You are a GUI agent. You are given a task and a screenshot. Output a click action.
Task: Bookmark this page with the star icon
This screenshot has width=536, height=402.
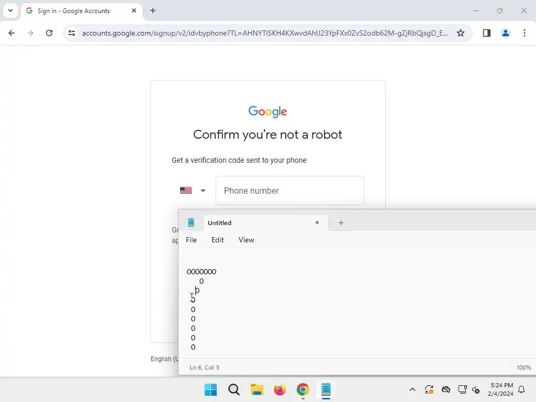point(461,33)
